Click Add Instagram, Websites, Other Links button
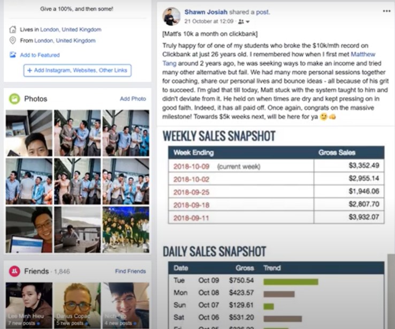This screenshot has height=329, width=395. (x=77, y=70)
